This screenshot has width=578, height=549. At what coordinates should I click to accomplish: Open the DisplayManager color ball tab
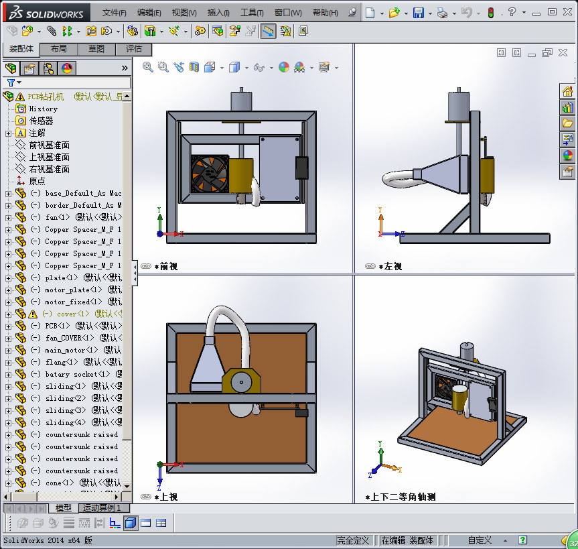(x=67, y=68)
